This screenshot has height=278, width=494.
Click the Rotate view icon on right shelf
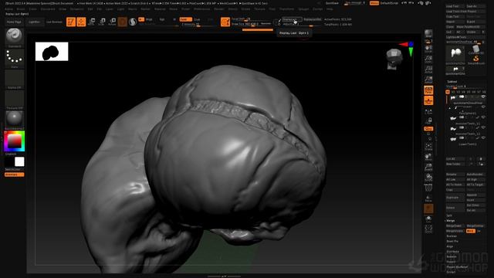pyautogui.click(x=428, y=178)
